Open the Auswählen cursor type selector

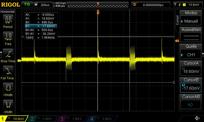191,35
